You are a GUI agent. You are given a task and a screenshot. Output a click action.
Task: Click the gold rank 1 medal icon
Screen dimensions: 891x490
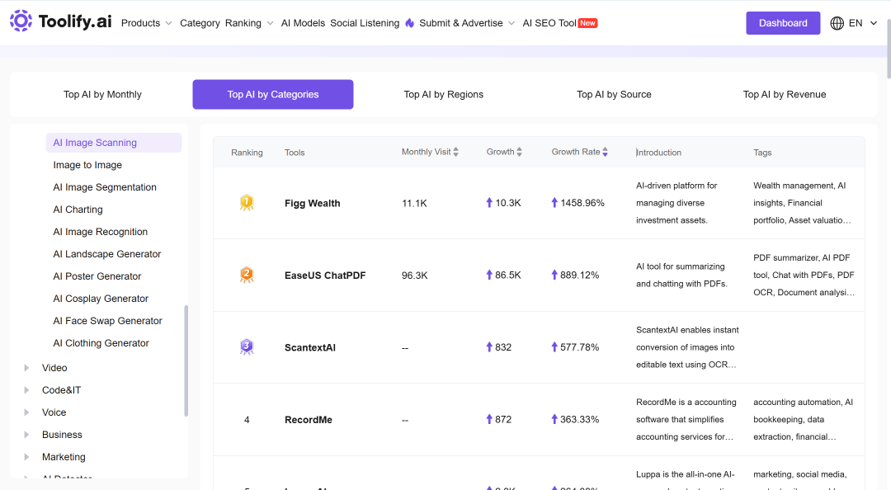[x=247, y=203]
